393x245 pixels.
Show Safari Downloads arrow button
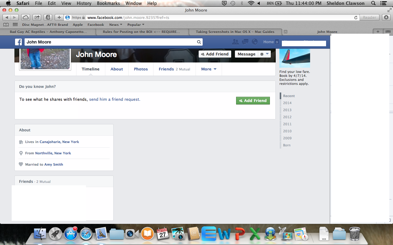coord(386,17)
